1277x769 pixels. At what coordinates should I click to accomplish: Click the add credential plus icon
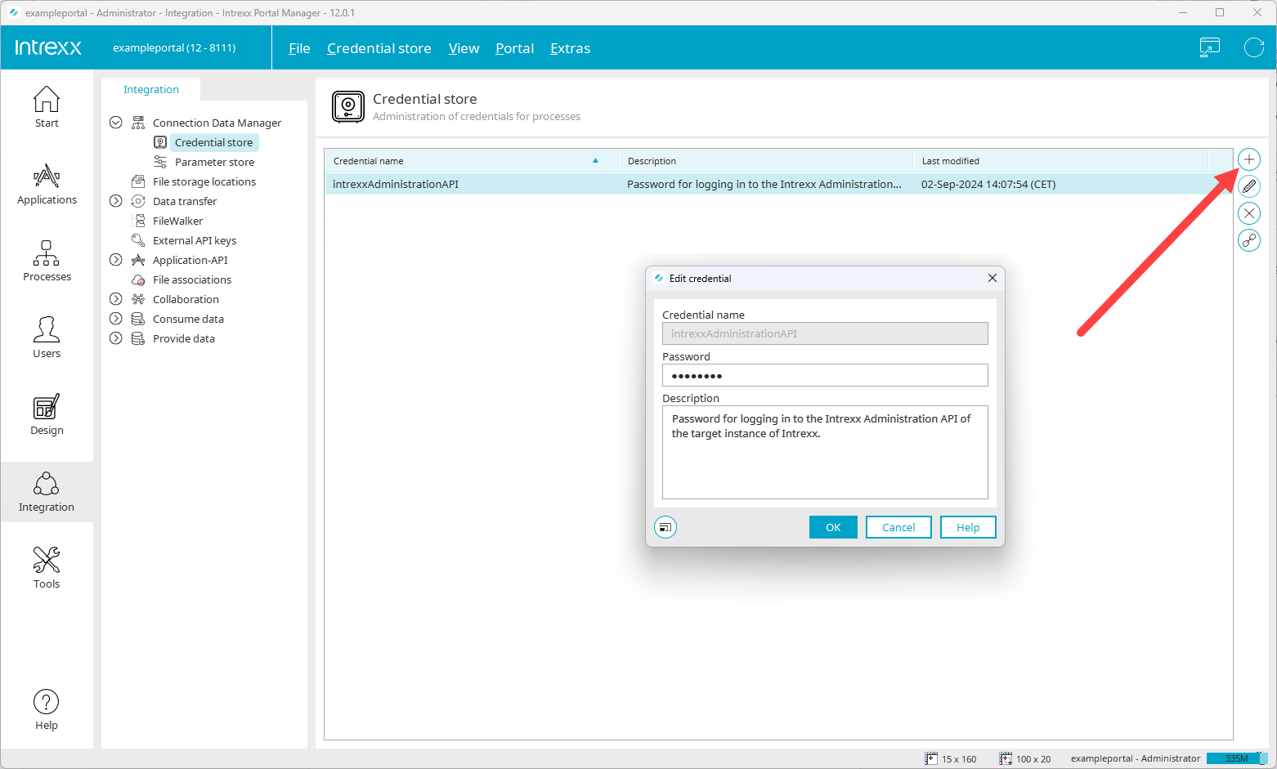point(1249,159)
